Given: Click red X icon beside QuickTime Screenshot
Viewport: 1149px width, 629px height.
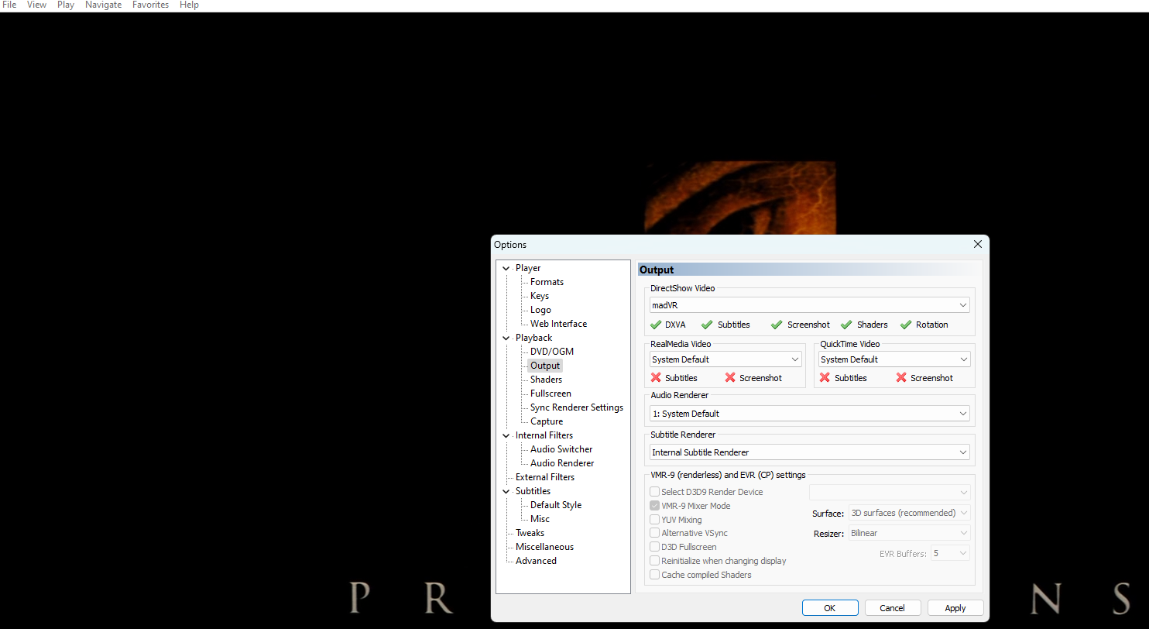Looking at the screenshot, I should pos(901,378).
